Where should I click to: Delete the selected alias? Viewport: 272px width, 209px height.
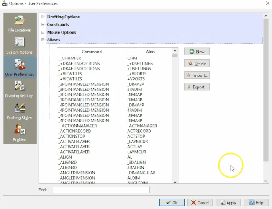pyautogui.click(x=197, y=63)
